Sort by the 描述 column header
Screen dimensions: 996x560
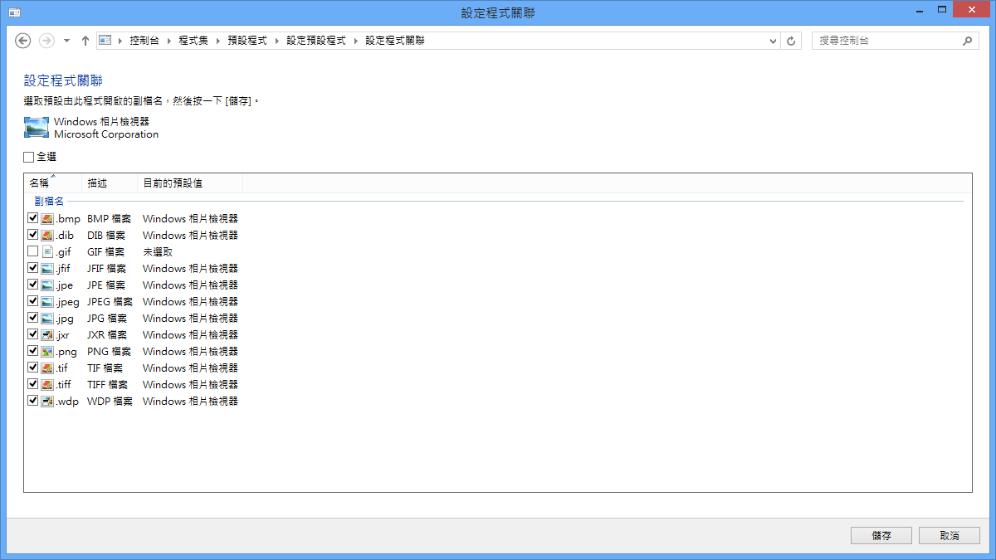pyautogui.click(x=110, y=183)
